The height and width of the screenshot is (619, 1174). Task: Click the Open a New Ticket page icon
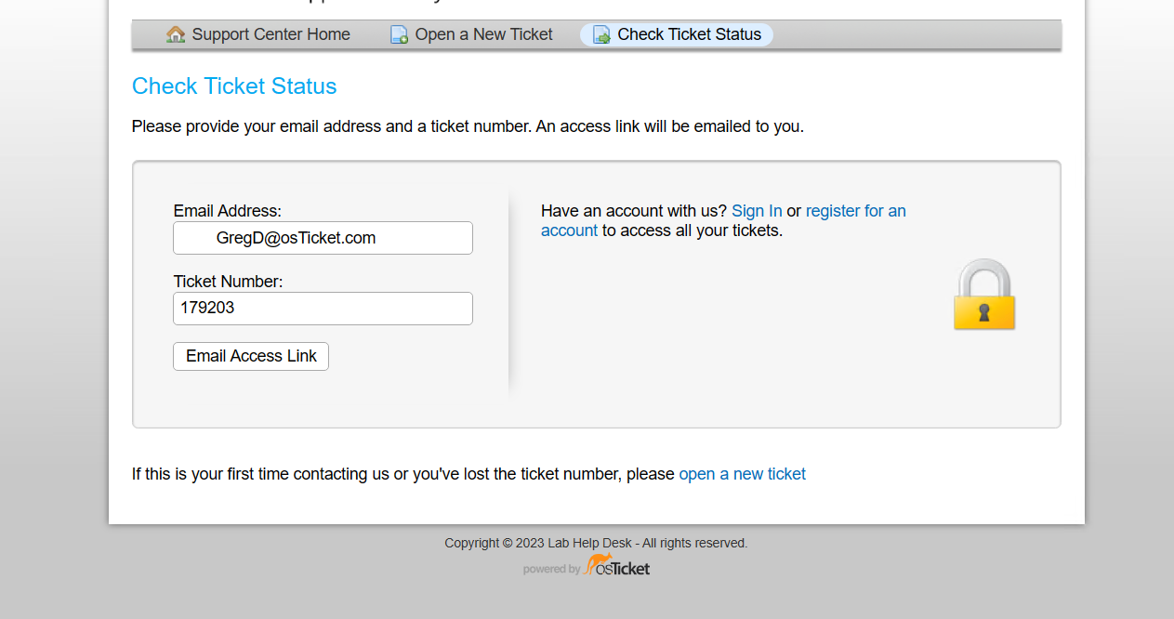399,33
